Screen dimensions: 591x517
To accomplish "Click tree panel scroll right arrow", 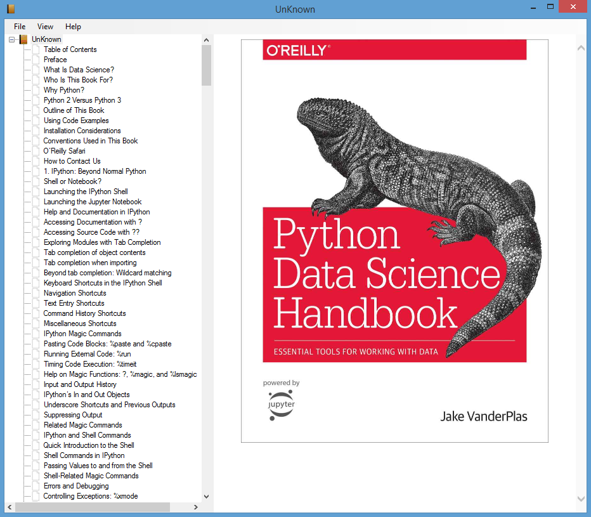I will tap(195, 507).
